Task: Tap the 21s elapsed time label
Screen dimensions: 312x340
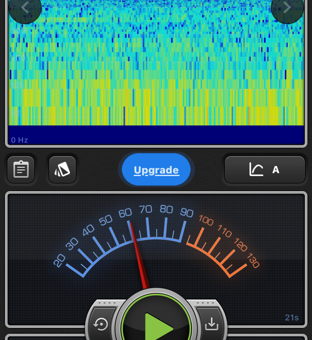Action: 292,318
